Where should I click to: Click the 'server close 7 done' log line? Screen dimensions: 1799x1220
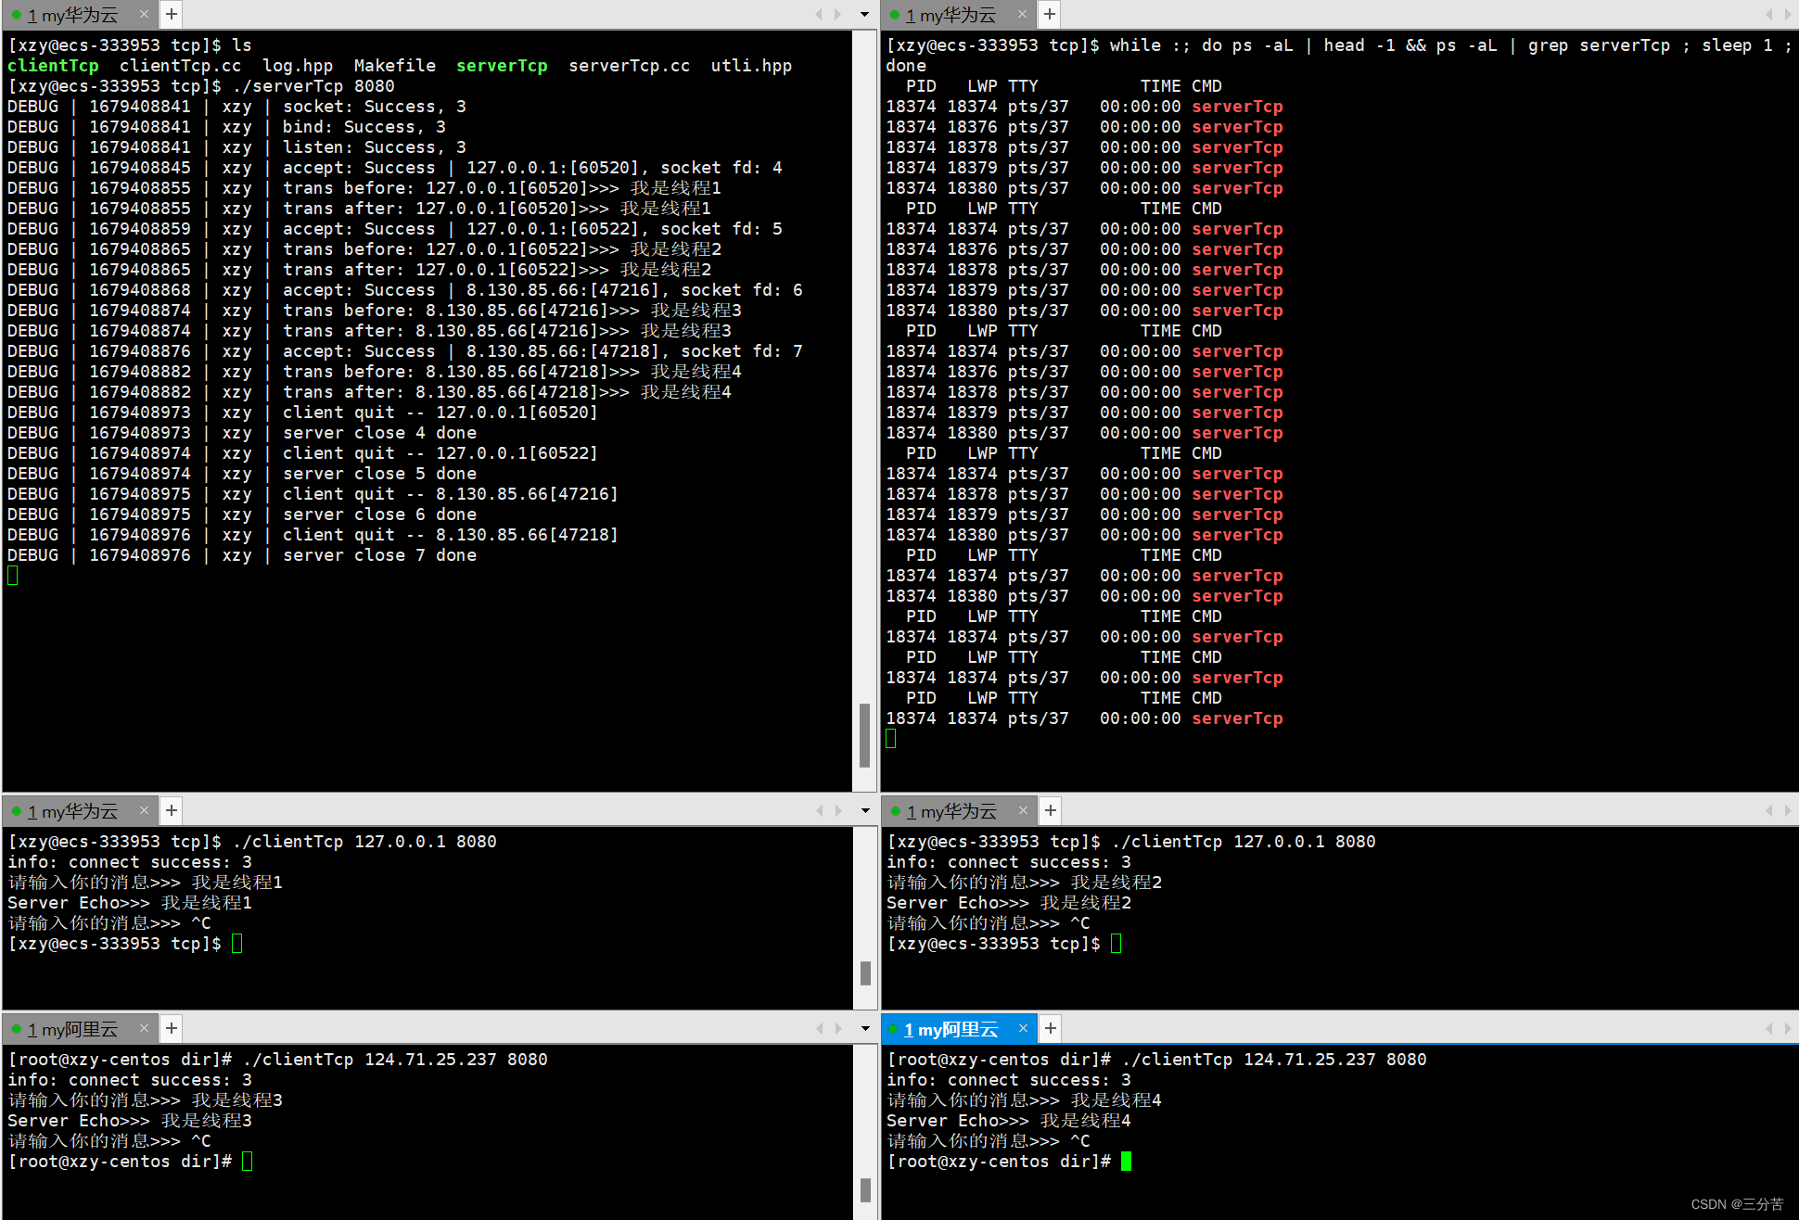(x=242, y=555)
